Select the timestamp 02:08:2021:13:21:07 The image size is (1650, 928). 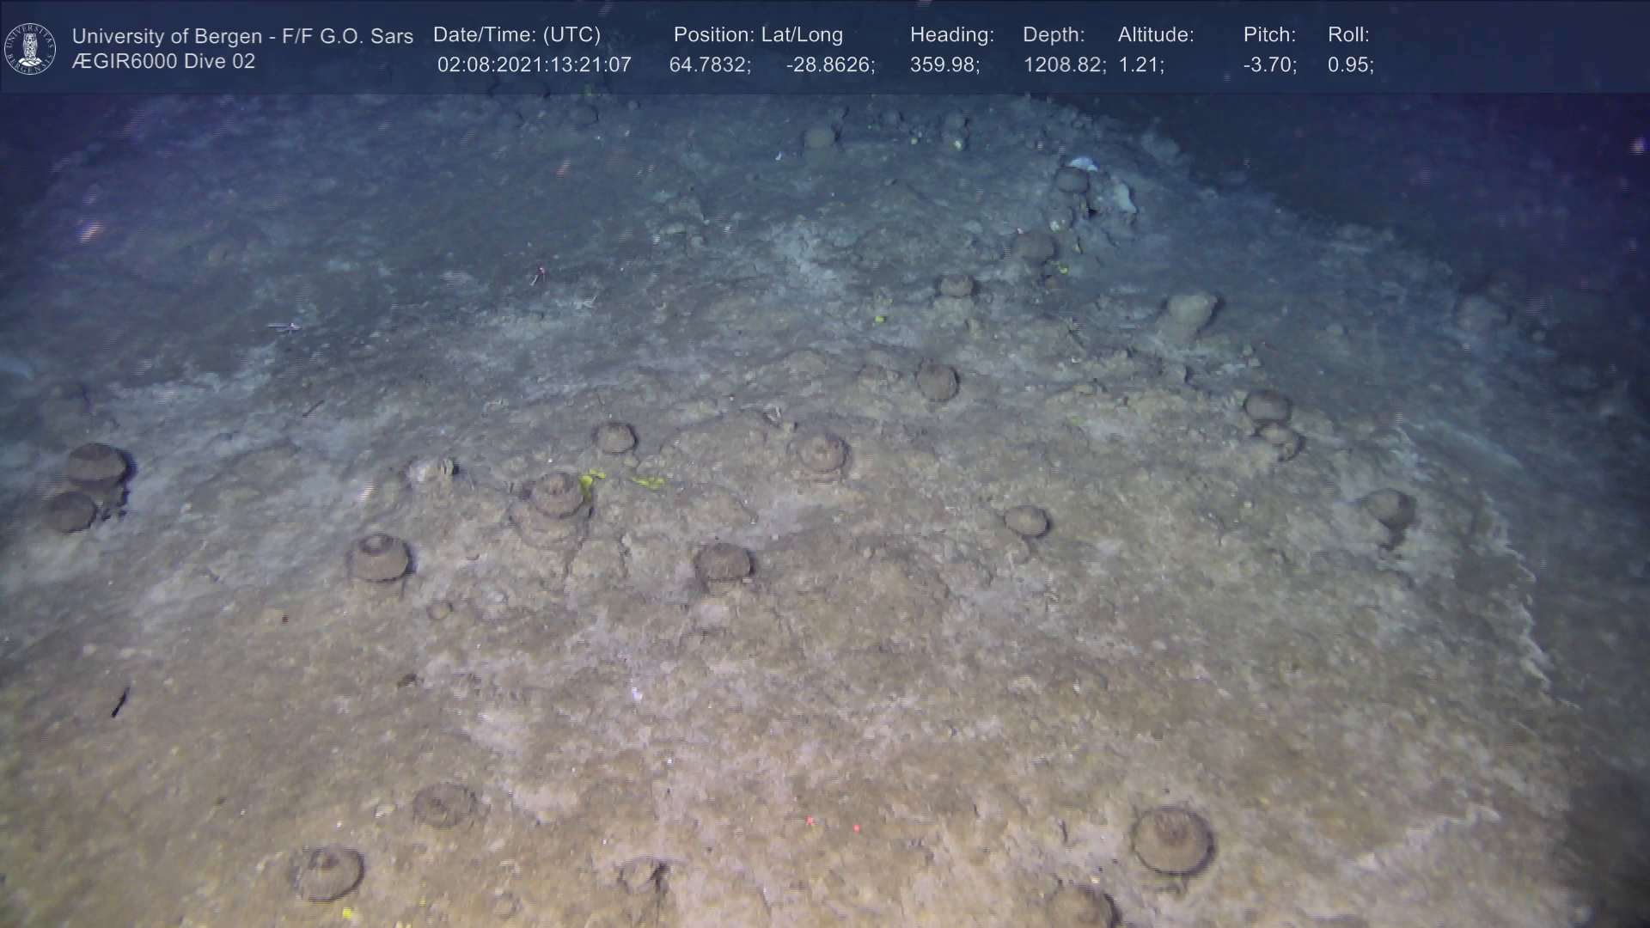tap(534, 65)
